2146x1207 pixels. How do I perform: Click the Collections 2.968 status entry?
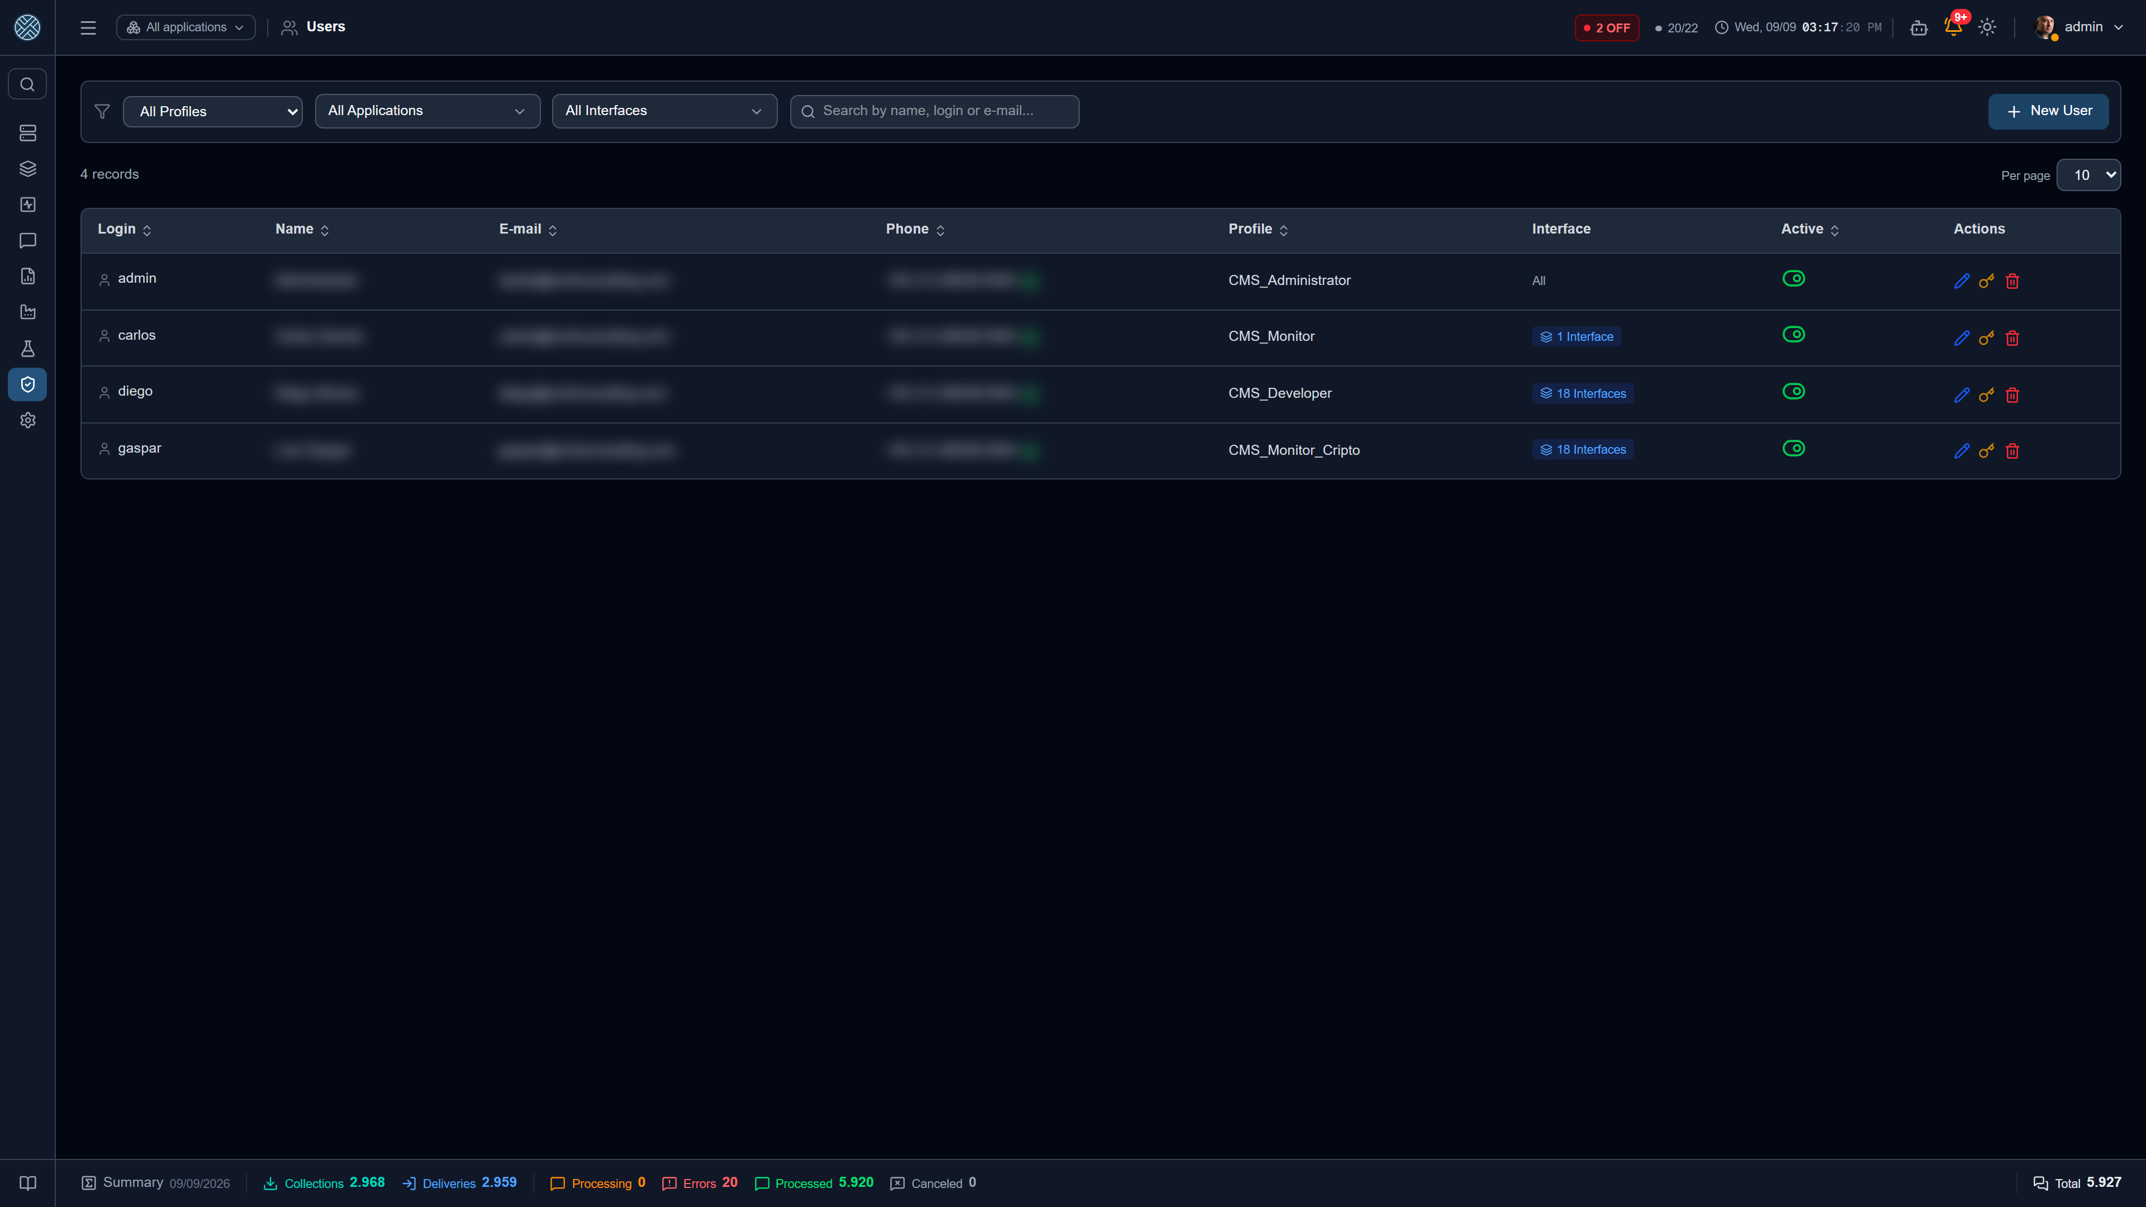(324, 1183)
